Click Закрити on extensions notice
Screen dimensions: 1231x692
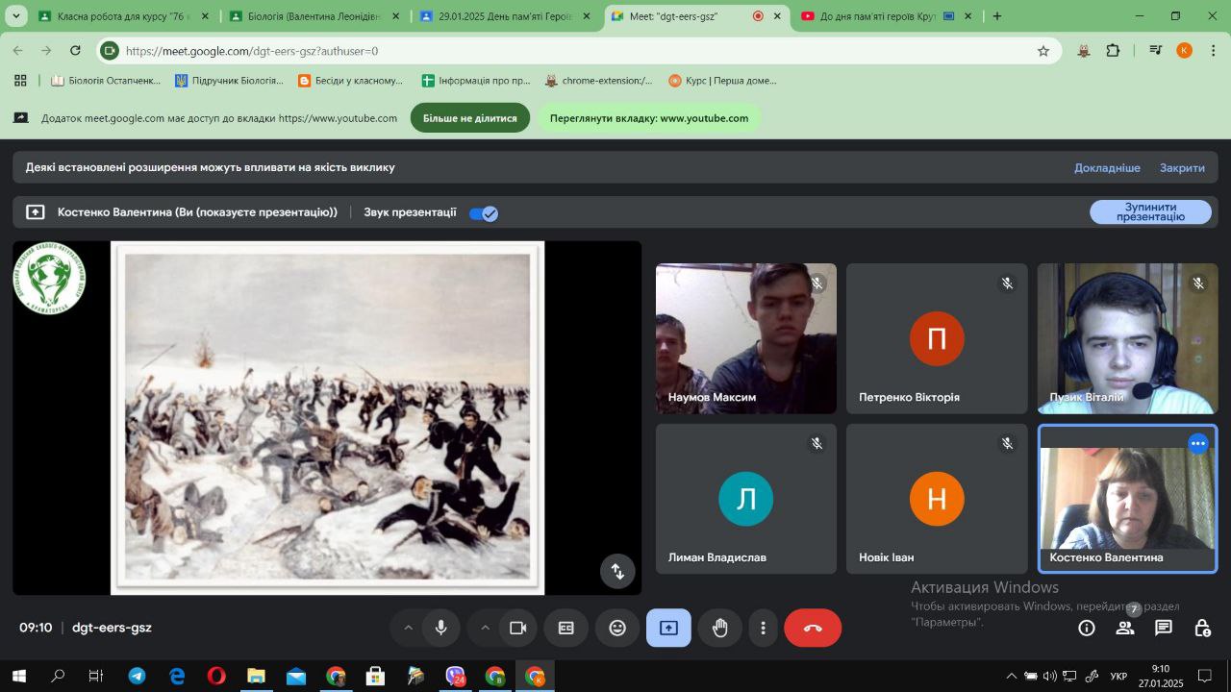[x=1182, y=167]
